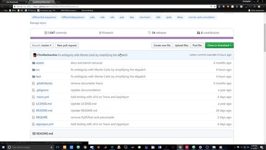Click the .gitignore file icon

click(33, 90)
